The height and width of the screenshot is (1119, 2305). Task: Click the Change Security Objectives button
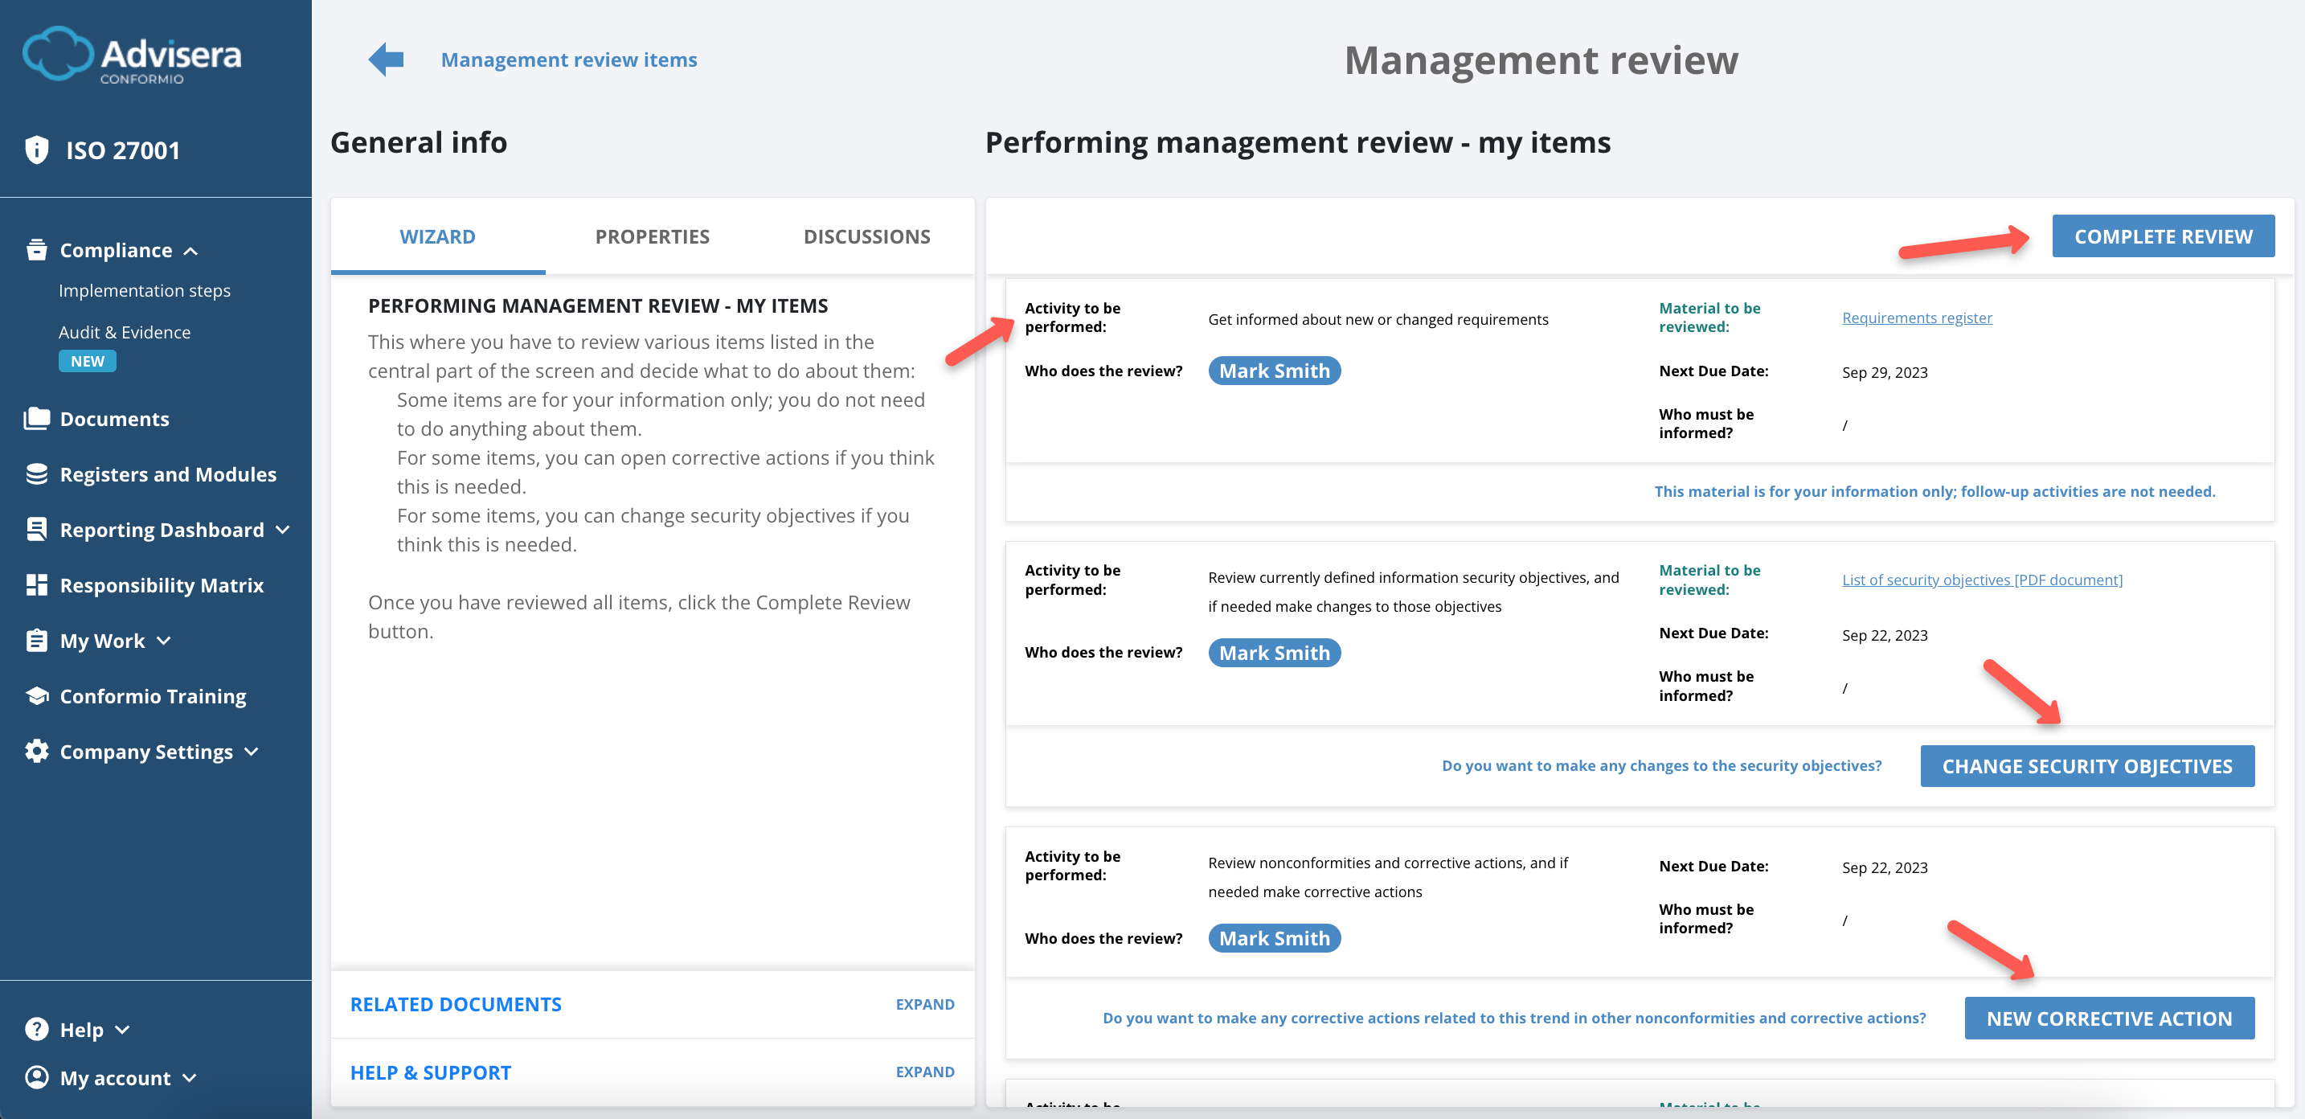[x=2087, y=765]
